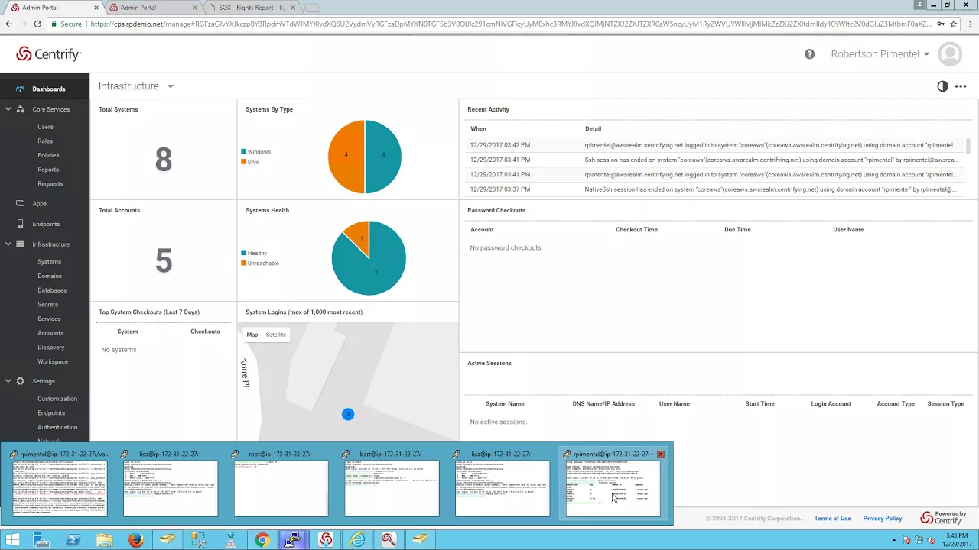The image size is (979, 550).
Task: Select Map view on the logins map
Action: [x=252, y=335]
